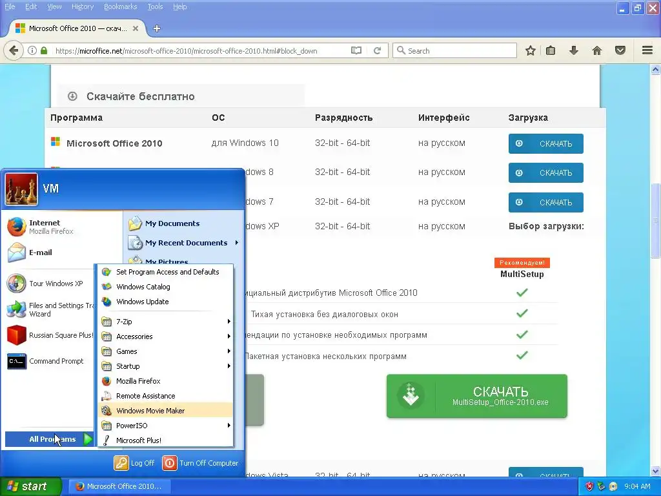Click All Programs button

coord(49,439)
